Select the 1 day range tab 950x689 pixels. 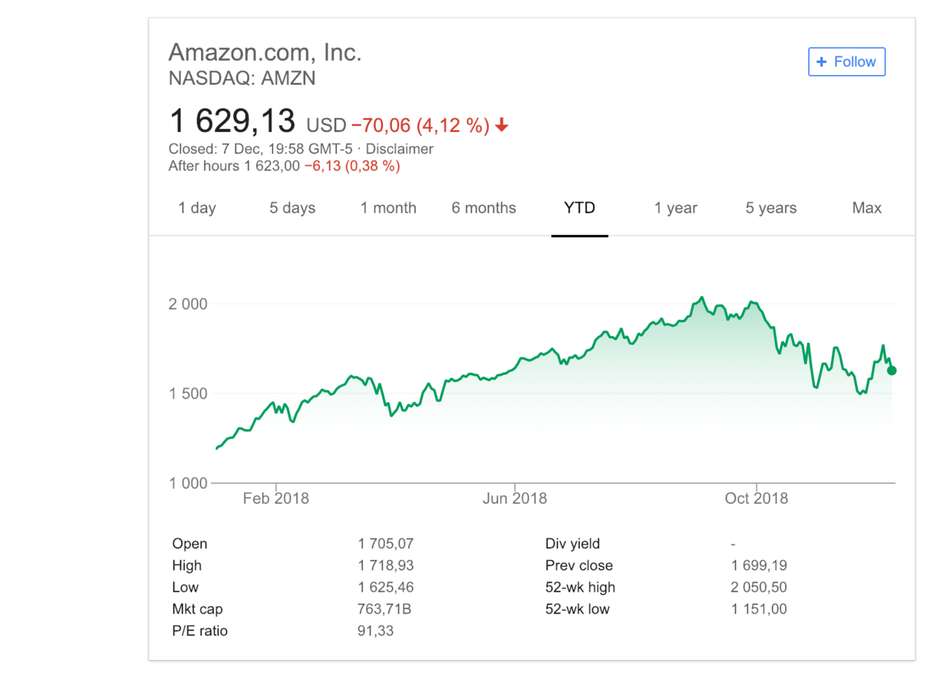pyautogui.click(x=197, y=208)
